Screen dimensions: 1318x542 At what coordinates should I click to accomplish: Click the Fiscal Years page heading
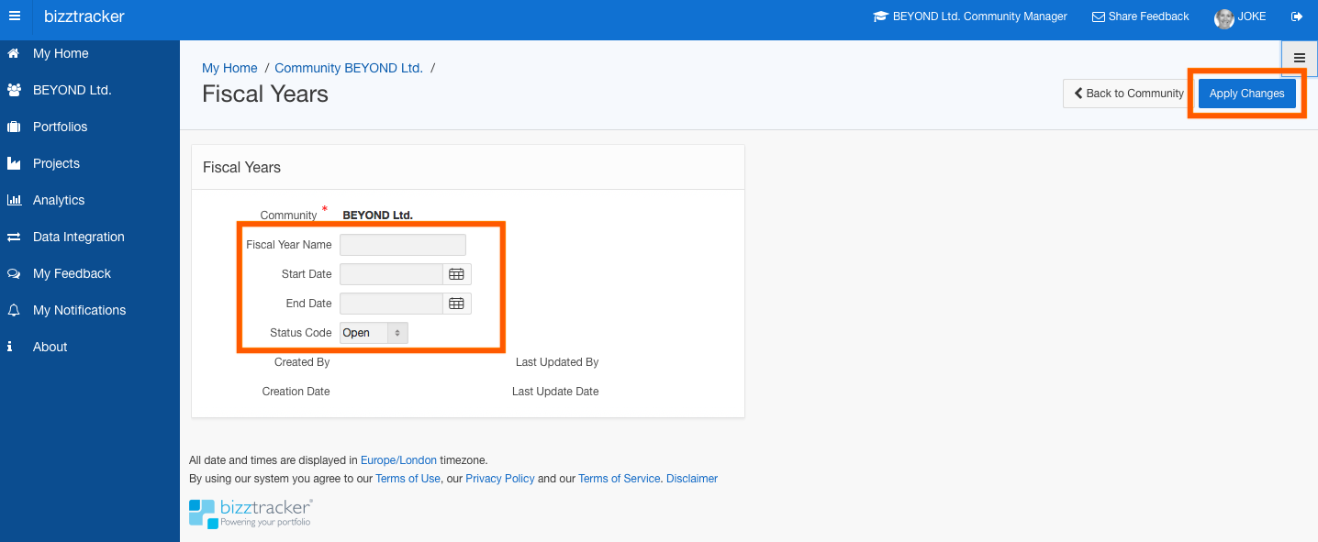point(265,94)
